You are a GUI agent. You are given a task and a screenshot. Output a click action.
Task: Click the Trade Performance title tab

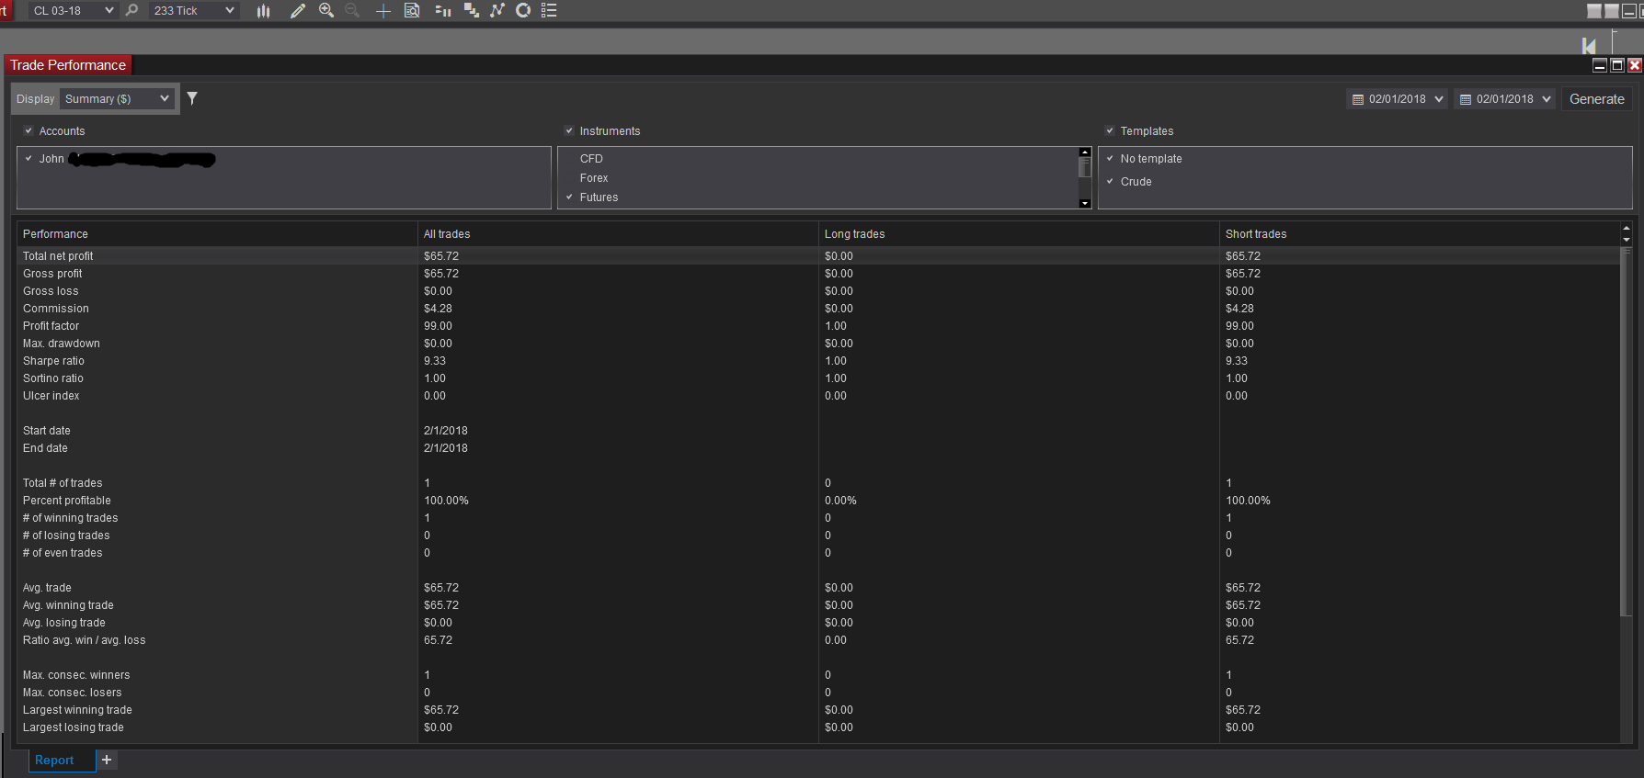[68, 65]
